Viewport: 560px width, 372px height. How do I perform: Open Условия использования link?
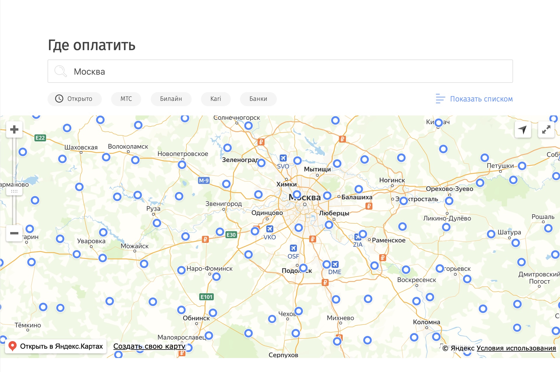(516, 348)
